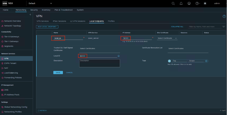The width and height of the screenshot is (227, 115).
Task: Click the CANCEL link
Action: pos(69,72)
